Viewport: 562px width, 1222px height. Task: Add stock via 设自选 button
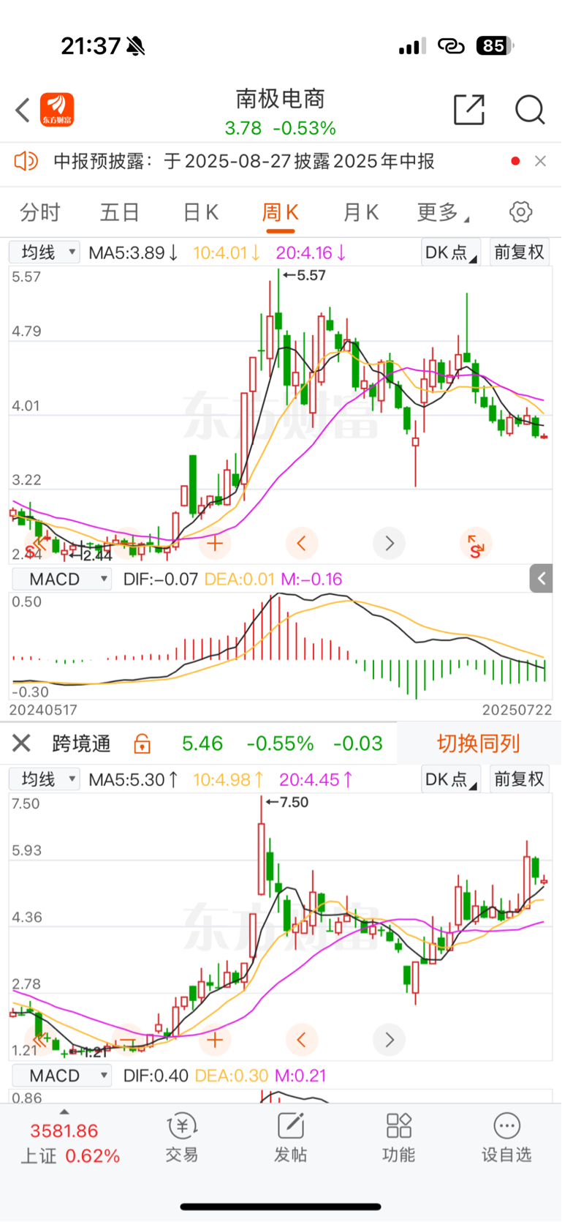[506, 1138]
